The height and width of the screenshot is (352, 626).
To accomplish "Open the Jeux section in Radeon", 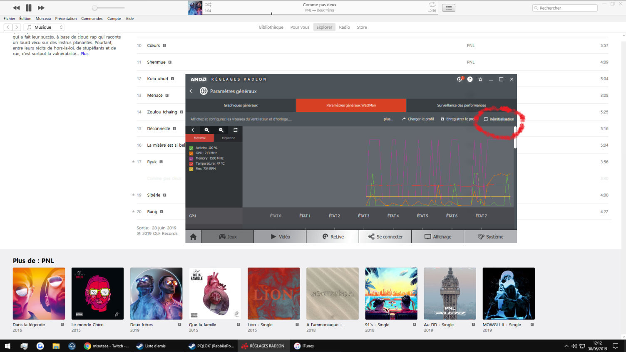I will click(x=228, y=237).
